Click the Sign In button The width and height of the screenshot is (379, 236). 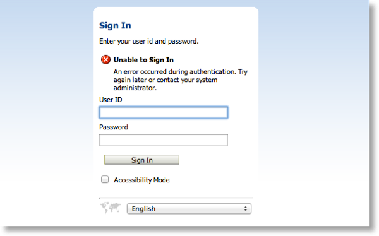click(141, 160)
